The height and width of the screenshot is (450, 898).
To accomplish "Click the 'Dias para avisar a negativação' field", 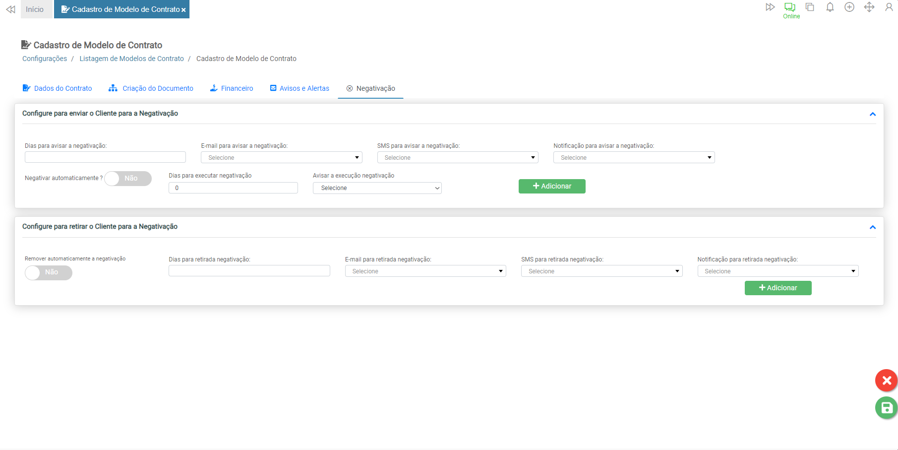I will (105, 157).
